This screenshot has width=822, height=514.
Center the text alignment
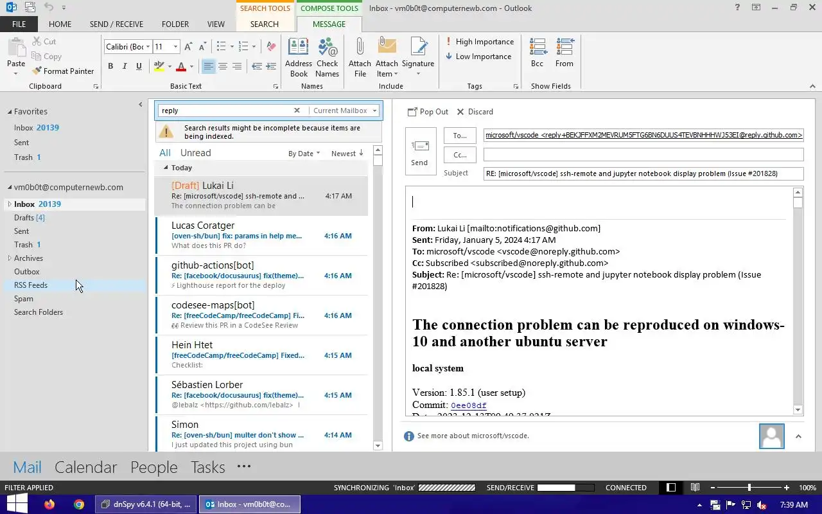click(x=223, y=66)
